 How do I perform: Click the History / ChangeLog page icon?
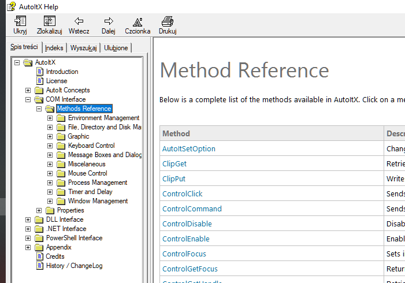pyautogui.click(x=39, y=266)
